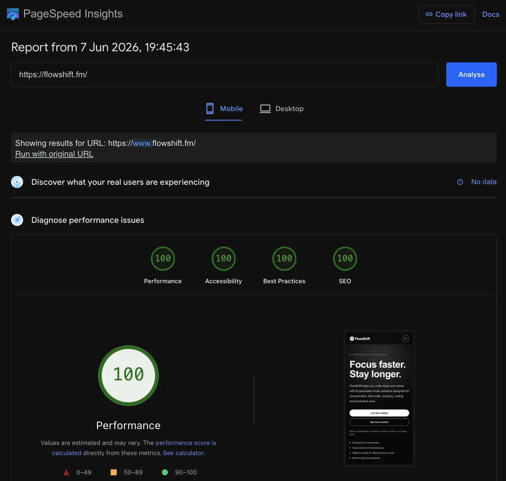Open the Docs link
Image resolution: width=506 pixels, height=481 pixels.
(x=491, y=14)
